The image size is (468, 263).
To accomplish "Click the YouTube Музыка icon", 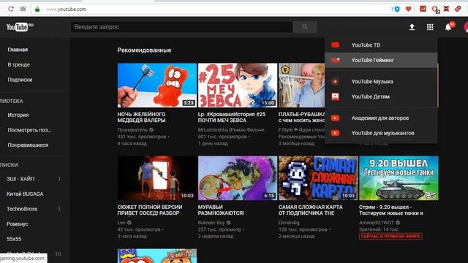I will point(335,81).
